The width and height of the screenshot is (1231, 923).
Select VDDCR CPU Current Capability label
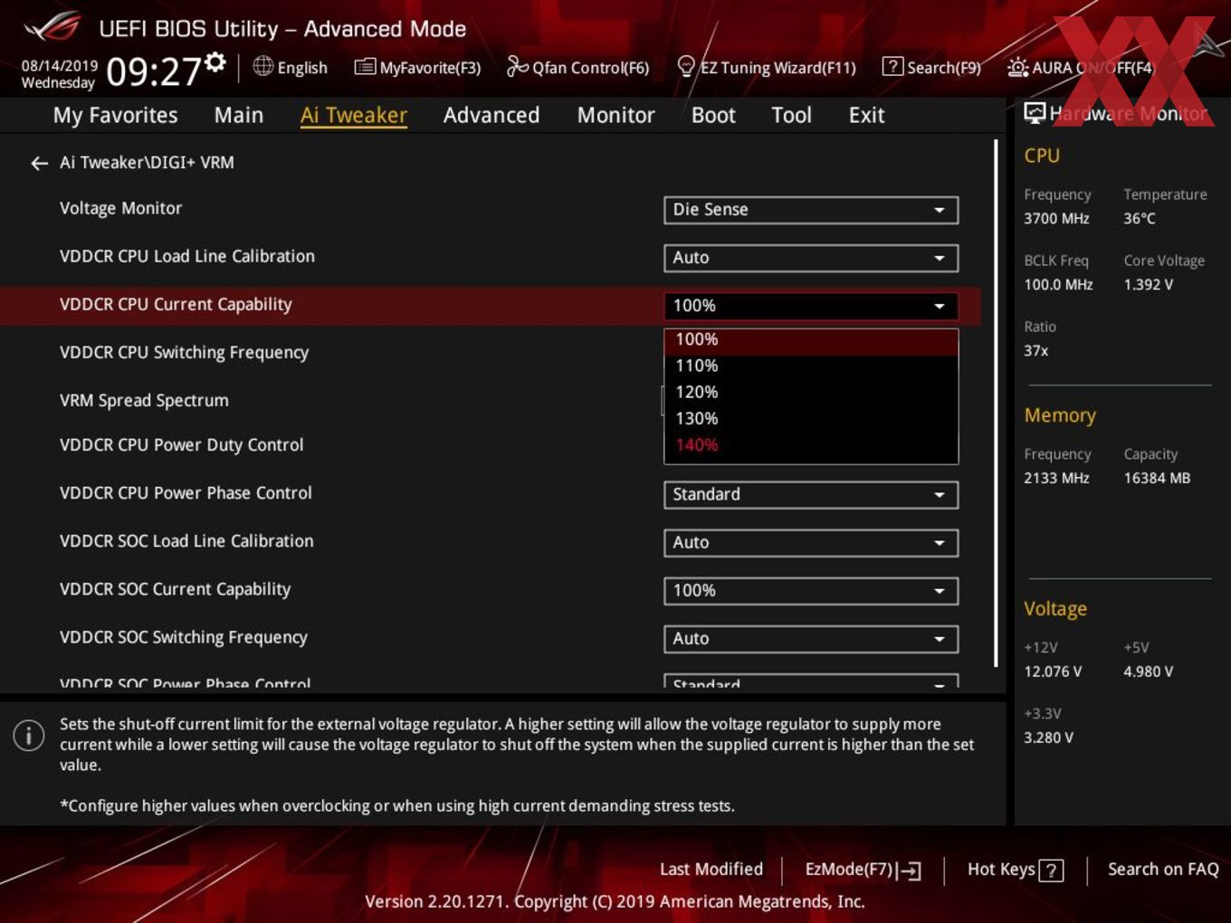coord(176,305)
